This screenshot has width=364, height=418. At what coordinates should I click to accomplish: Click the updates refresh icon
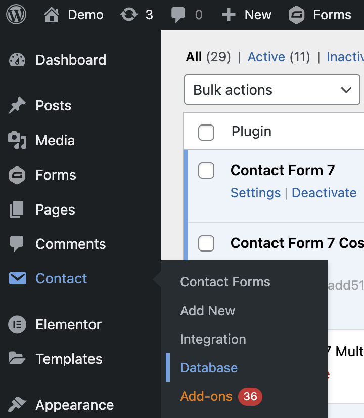coord(129,15)
